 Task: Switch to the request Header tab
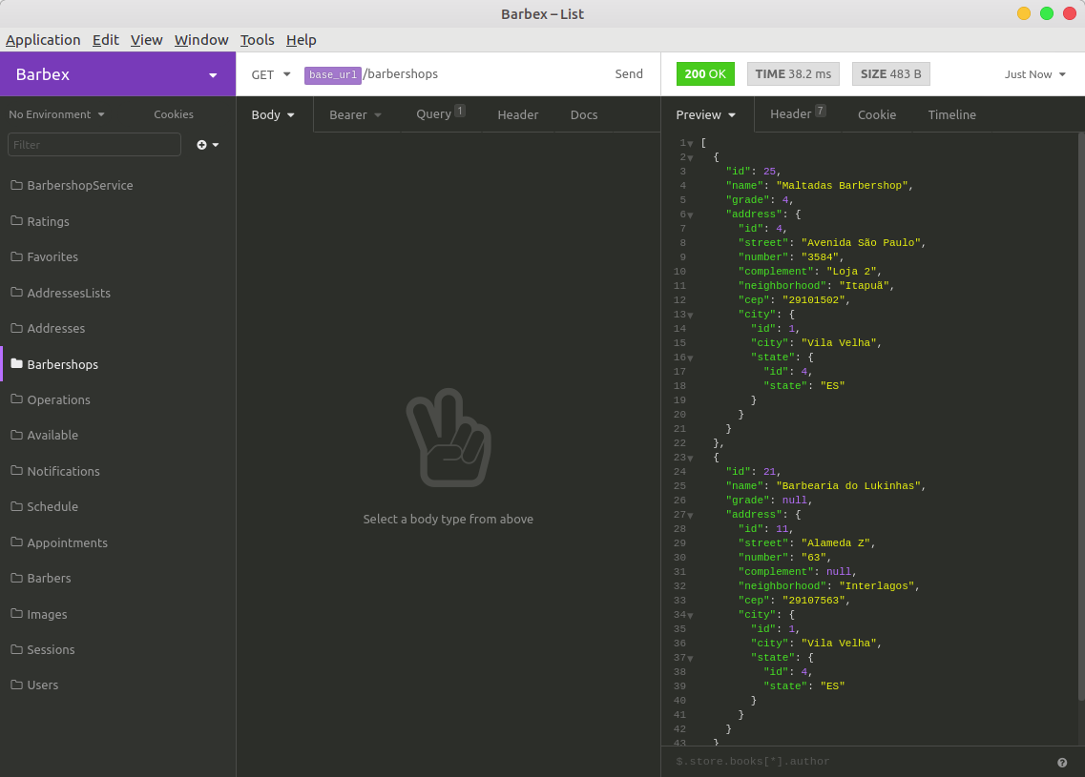(x=517, y=114)
